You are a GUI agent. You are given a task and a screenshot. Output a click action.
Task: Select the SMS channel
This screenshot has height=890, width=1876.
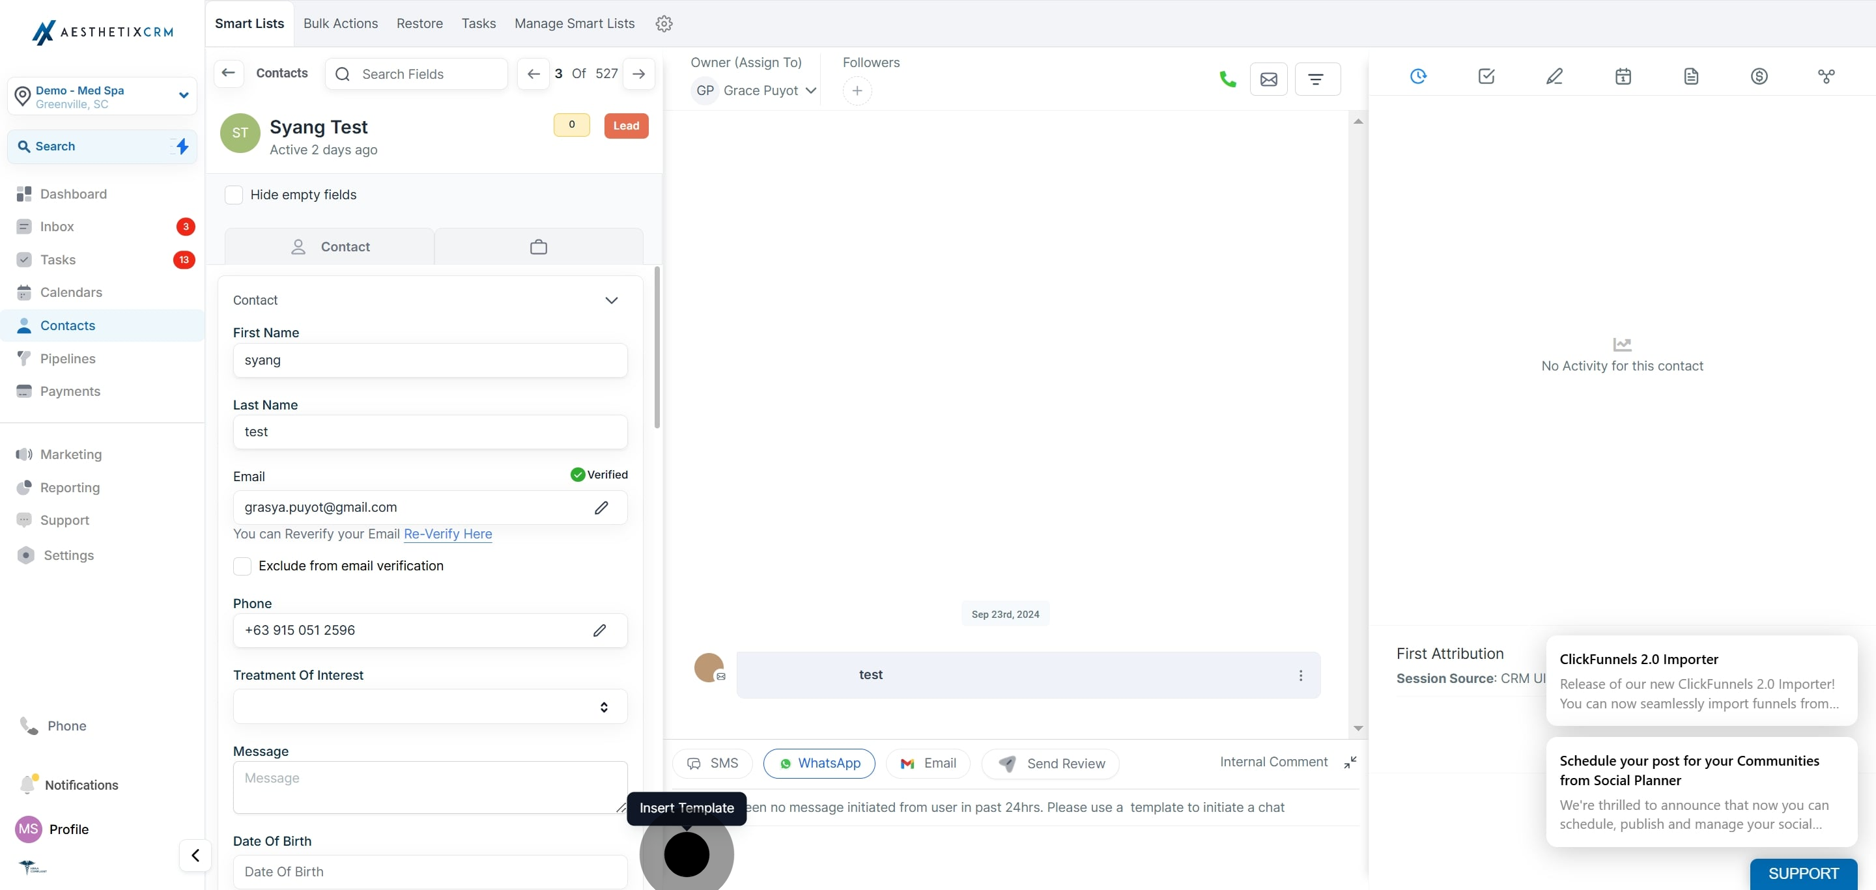point(712,764)
